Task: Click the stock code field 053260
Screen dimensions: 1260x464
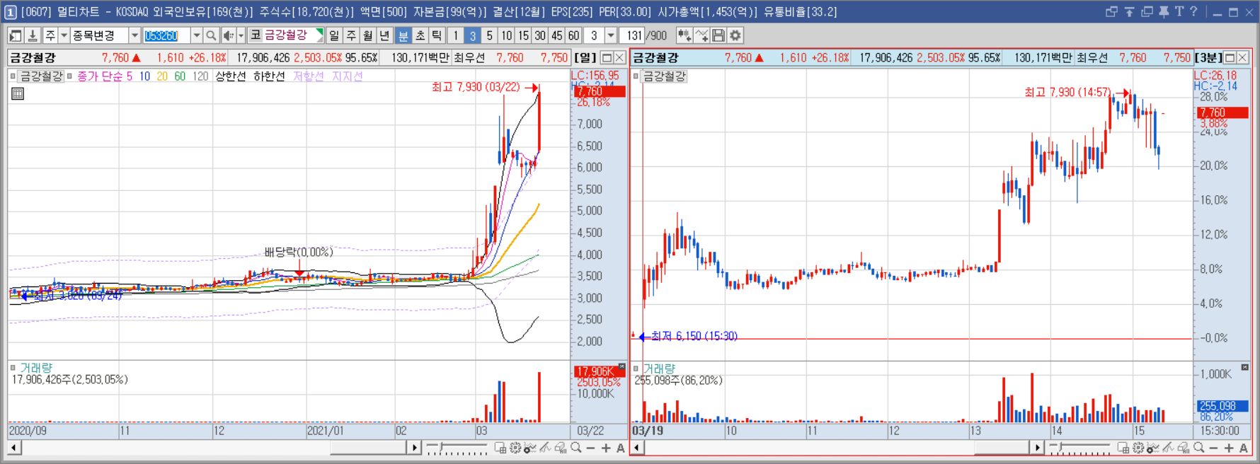Action: click(x=166, y=35)
